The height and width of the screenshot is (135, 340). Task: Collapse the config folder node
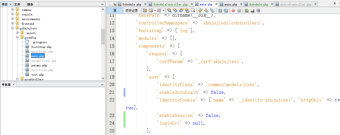point(18,38)
